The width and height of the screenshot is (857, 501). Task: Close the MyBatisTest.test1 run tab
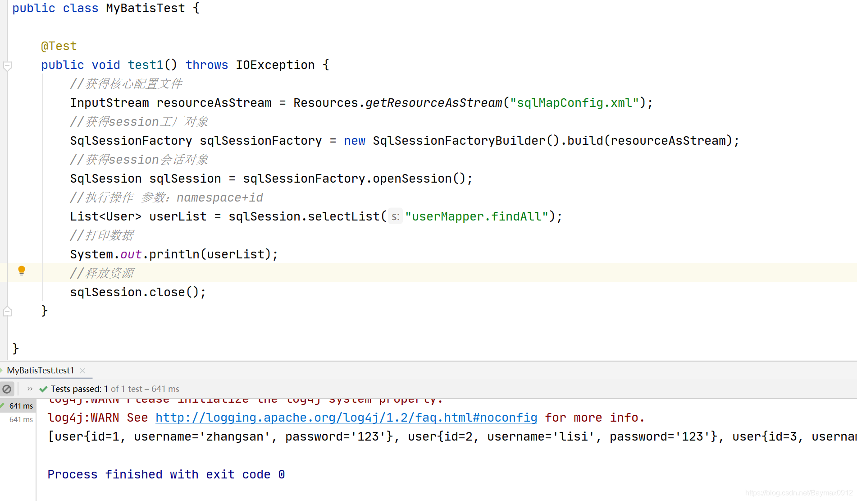pyautogui.click(x=82, y=371)
